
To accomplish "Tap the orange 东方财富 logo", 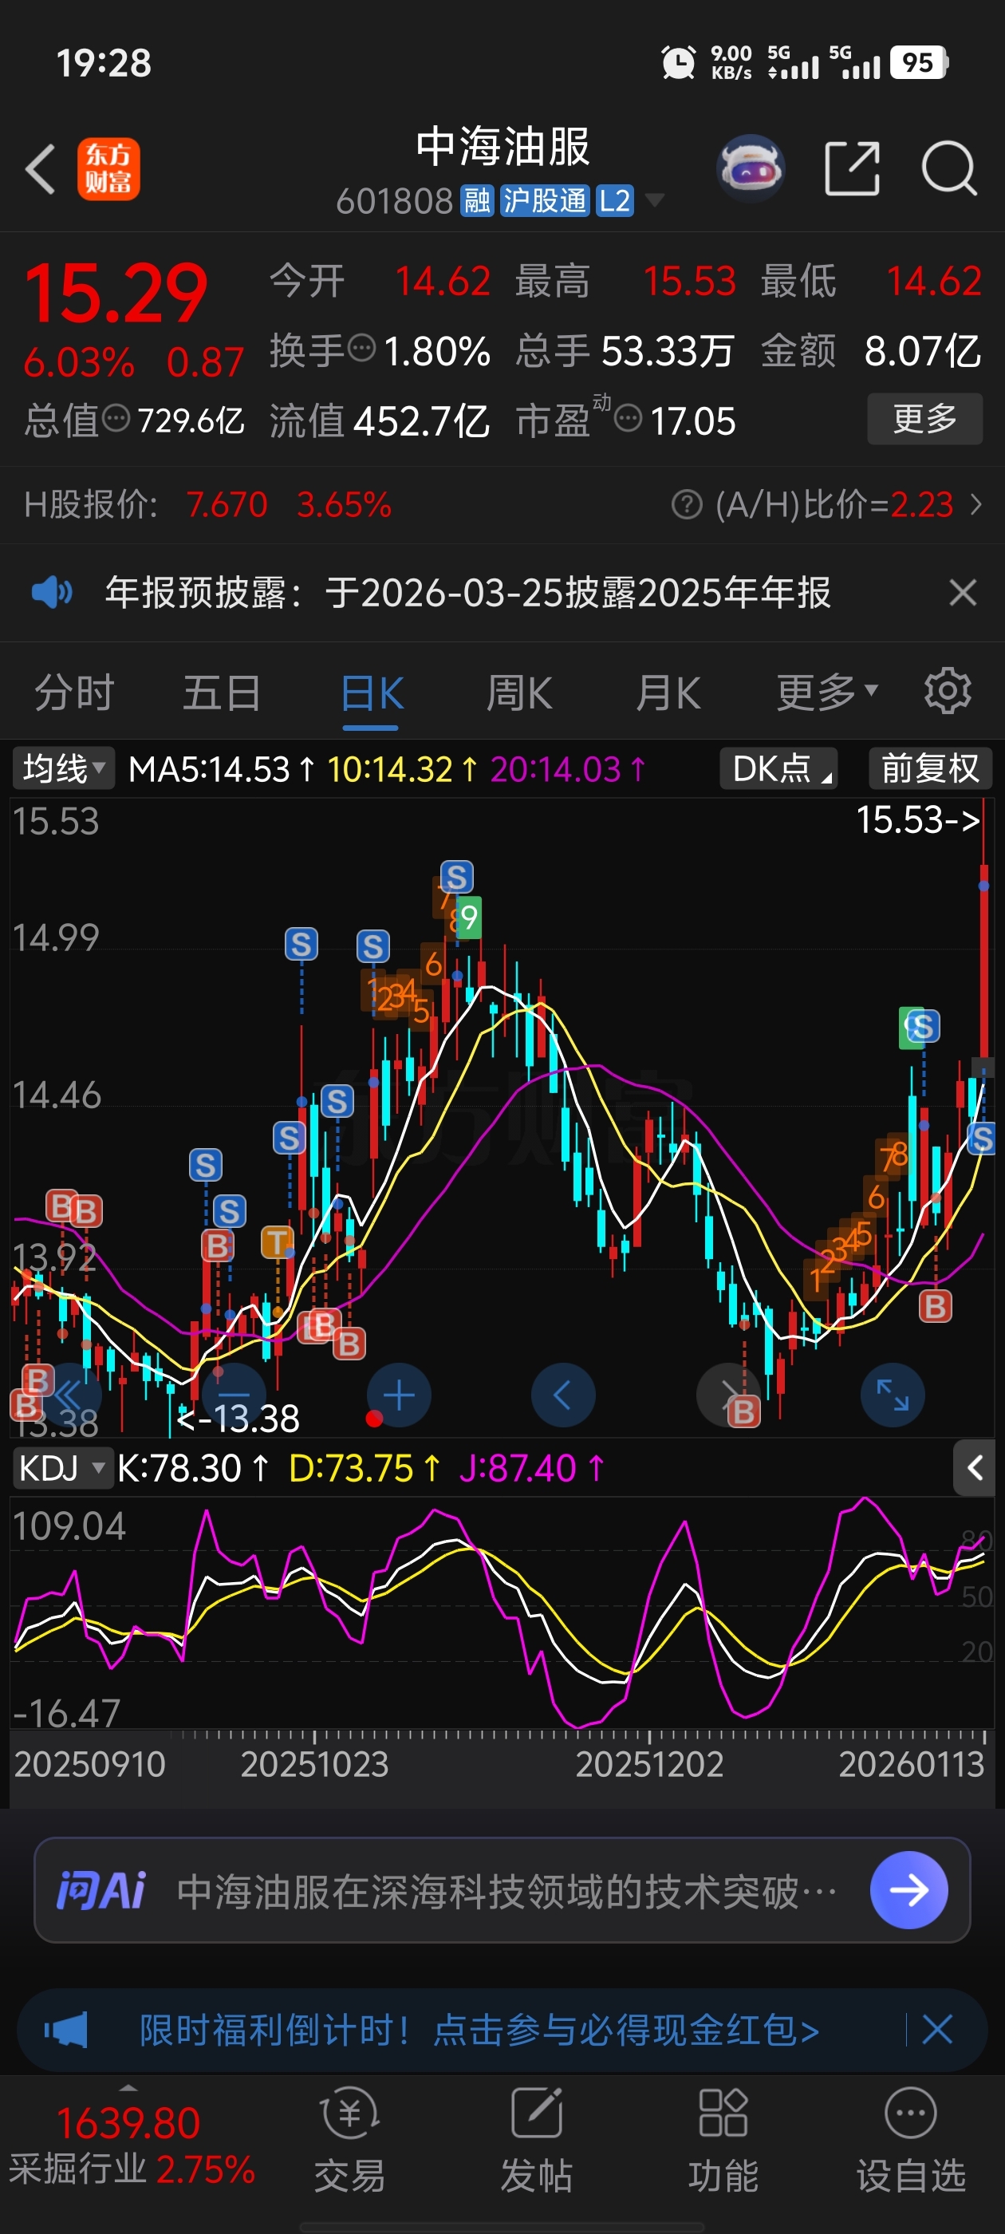I will pyautogui.click(x=108, y=169).
